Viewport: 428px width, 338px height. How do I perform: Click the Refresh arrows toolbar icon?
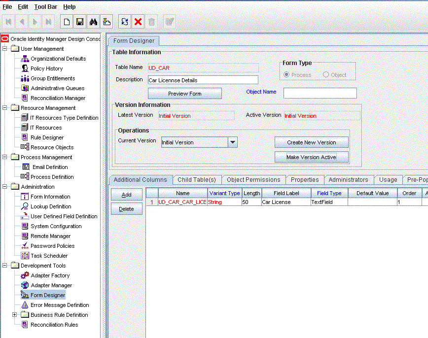pyautogui.click(x=125, y=22)
